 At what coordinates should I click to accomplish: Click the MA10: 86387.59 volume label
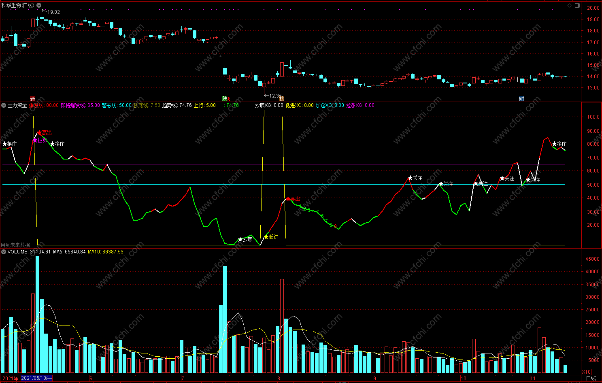pyautogui.click(x=106, y=251)
